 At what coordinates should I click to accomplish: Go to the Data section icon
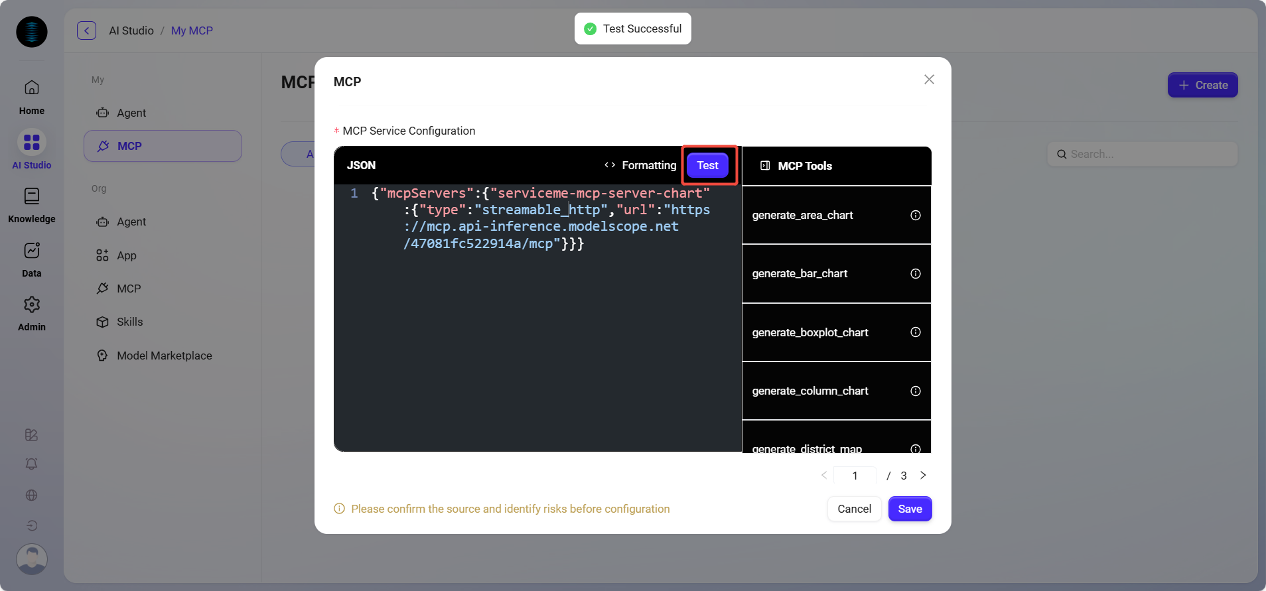coord(32,251)
